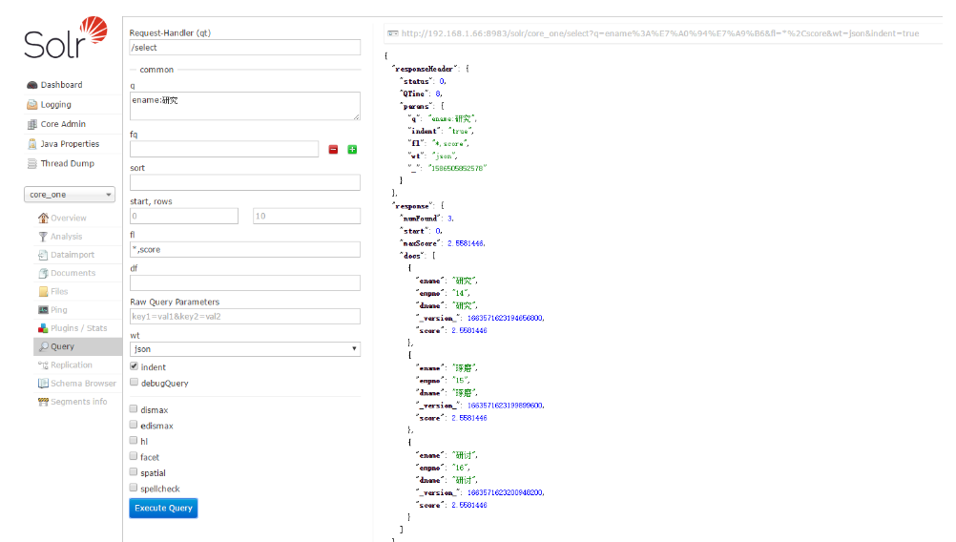Open the Analysis page link
Viewport: 956px width, 542px height.
click(67, 237)
